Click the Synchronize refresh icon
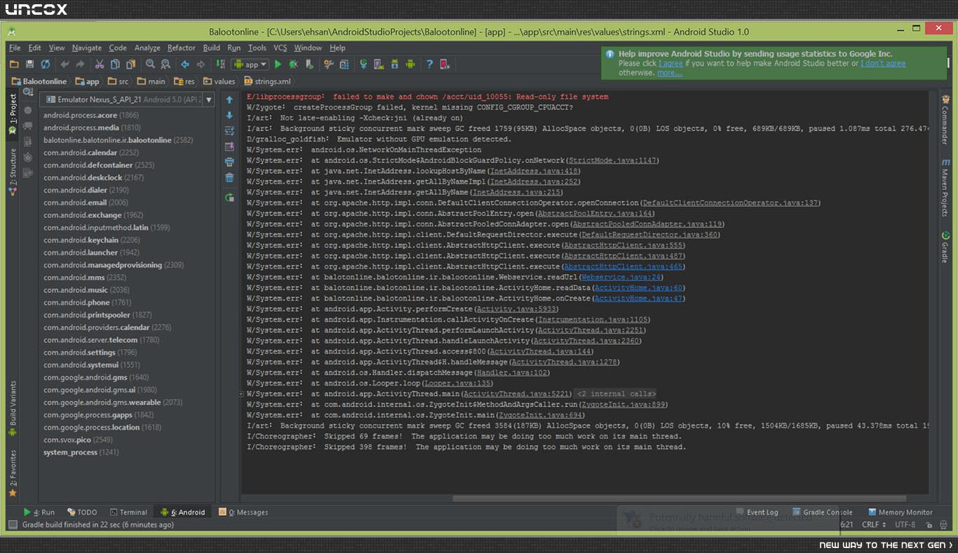The width and height of the screenshot is (958, 553). 46,64
